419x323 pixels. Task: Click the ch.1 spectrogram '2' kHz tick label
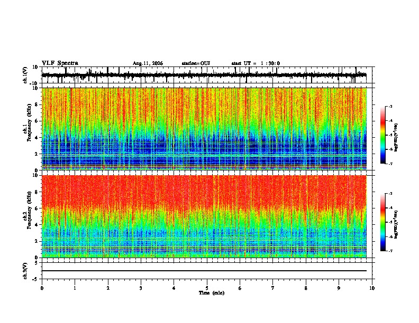[x=37, y=154]
